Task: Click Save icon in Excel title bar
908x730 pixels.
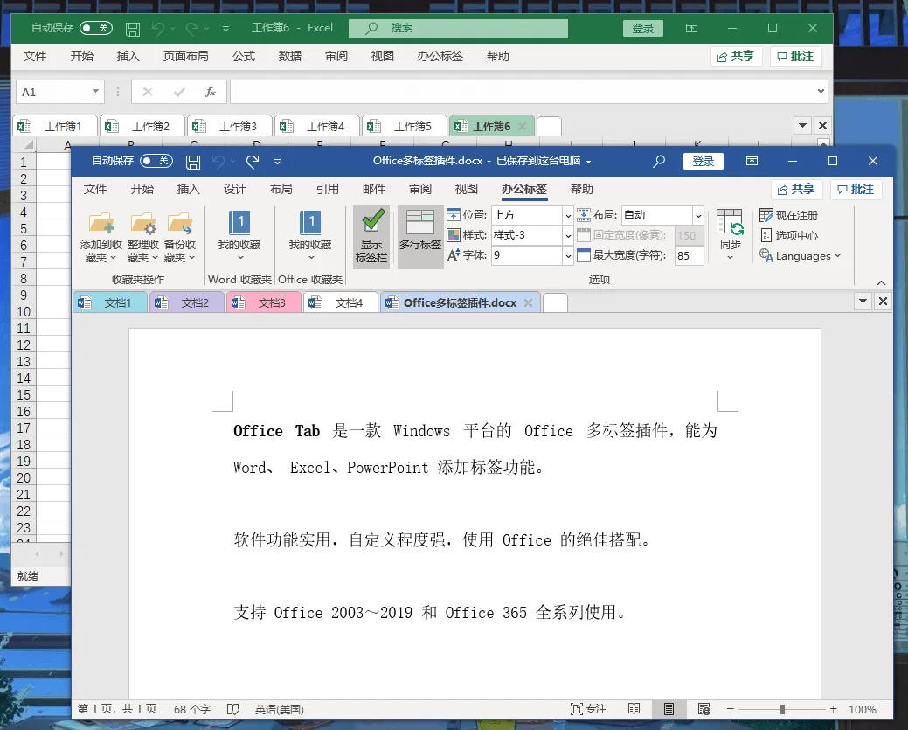Action: pos(133,28)
